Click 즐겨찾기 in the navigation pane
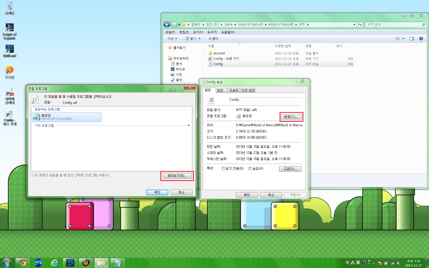The image size is (429, 268). pos(177,48)
